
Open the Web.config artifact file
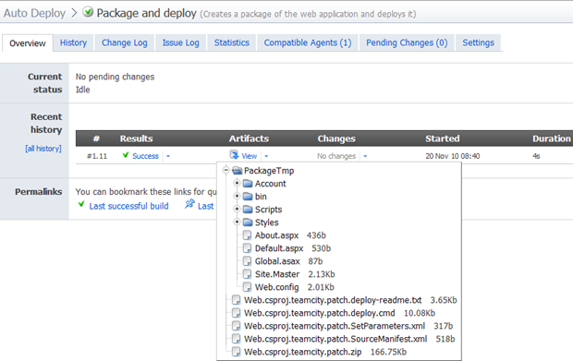pos(276,287)
